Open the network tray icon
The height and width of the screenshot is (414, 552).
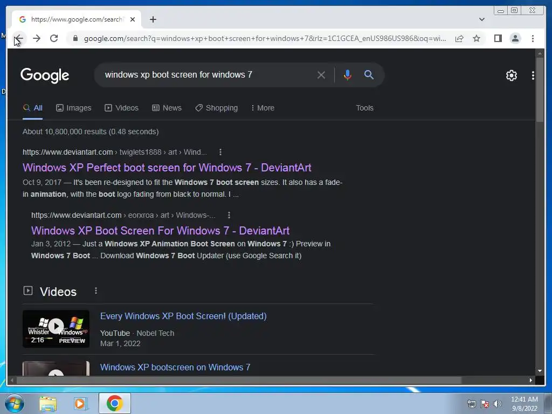tap(471, 404)
